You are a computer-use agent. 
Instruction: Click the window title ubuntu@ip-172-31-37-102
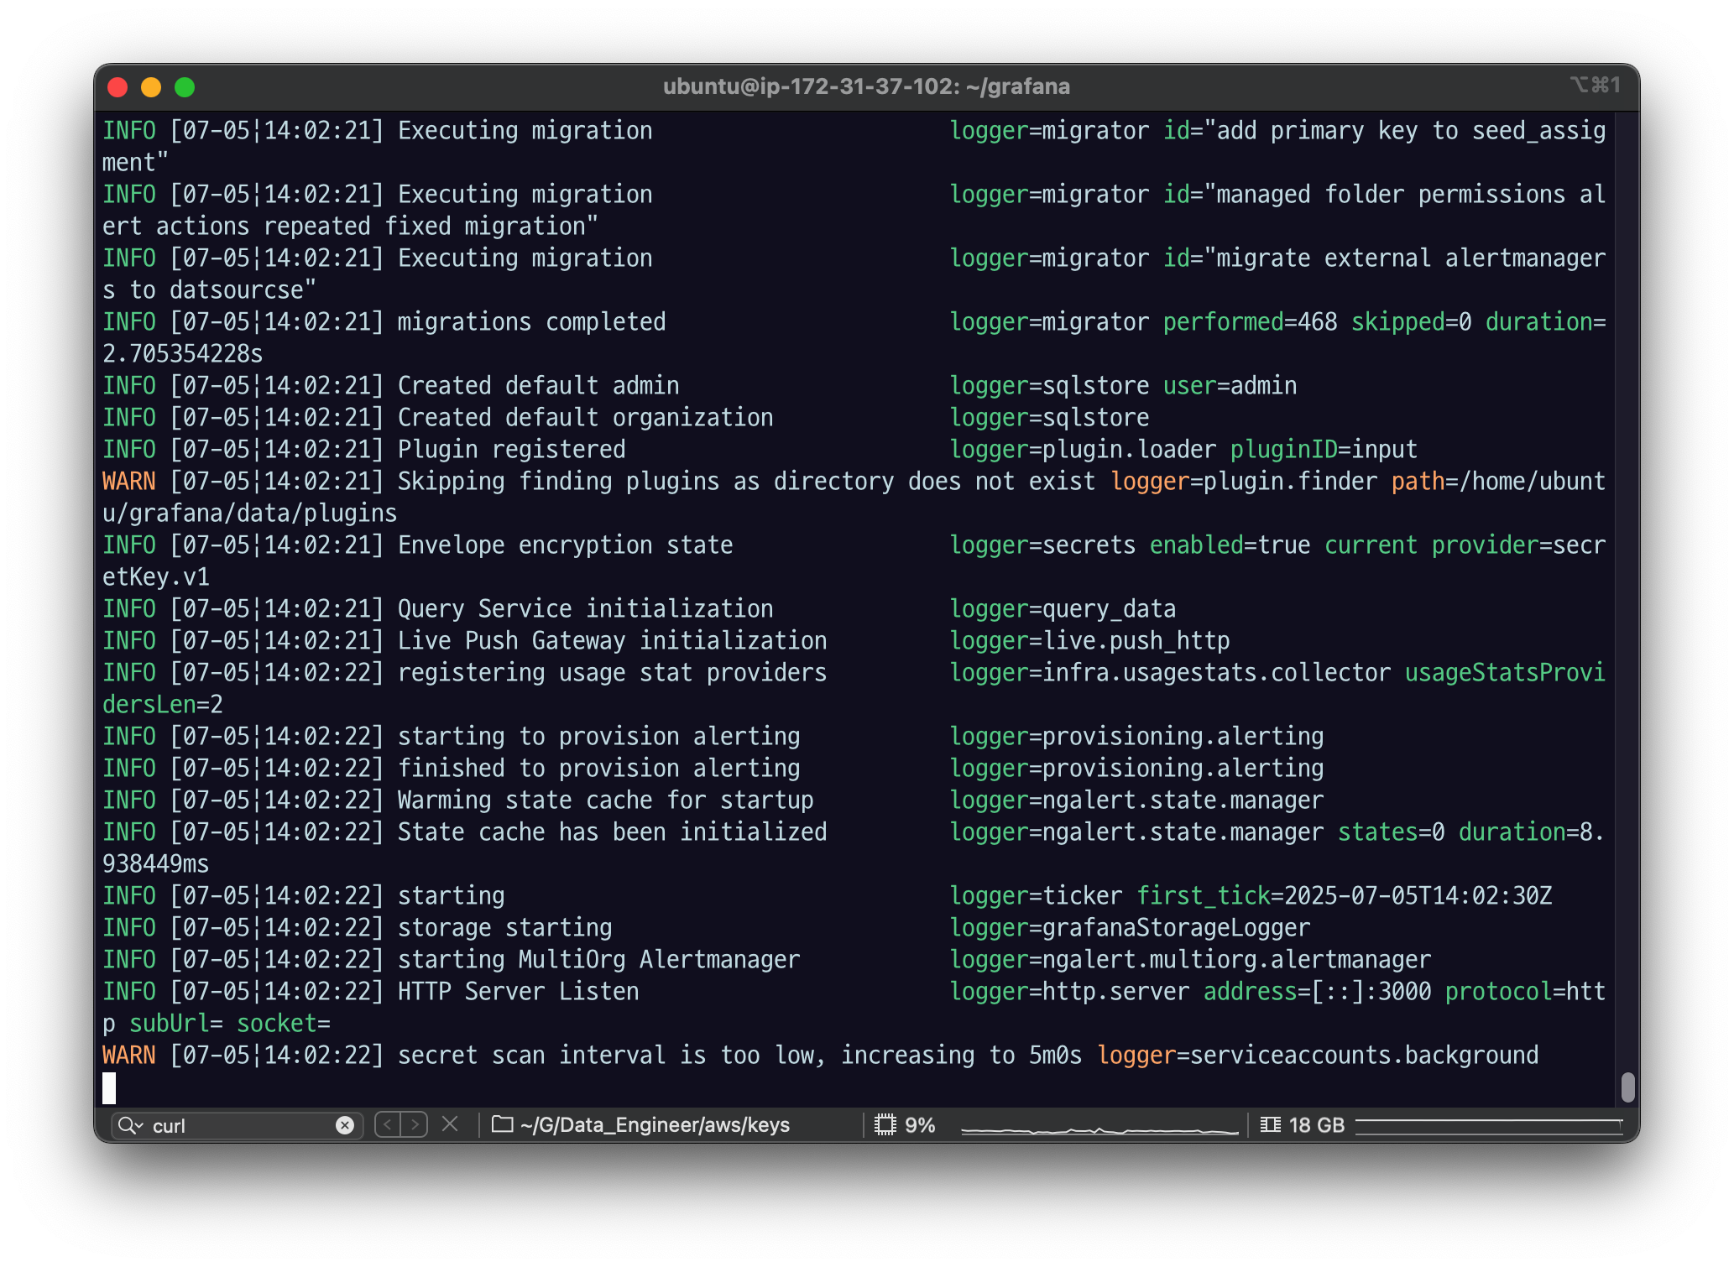(x=866, y=86)
